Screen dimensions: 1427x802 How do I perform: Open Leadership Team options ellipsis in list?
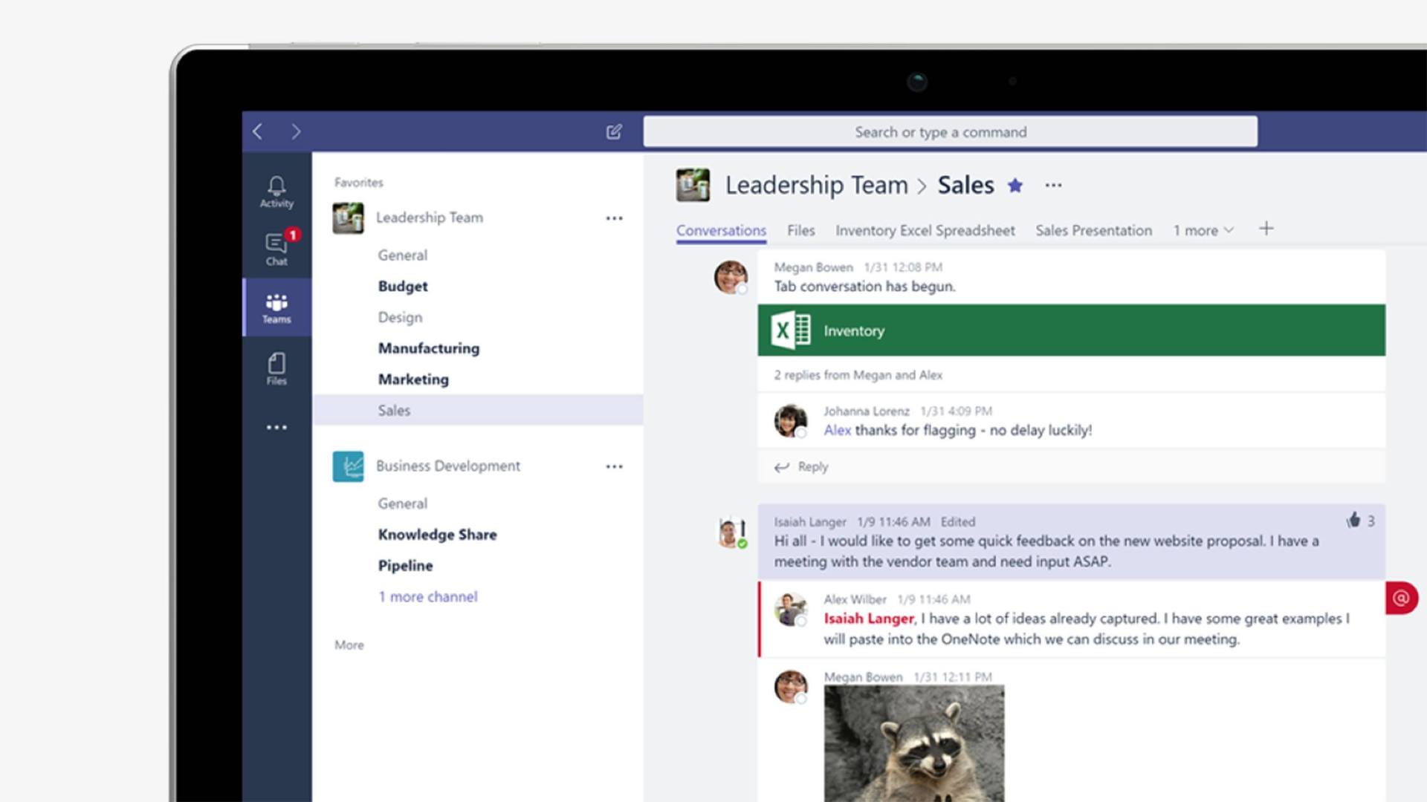(x=614, y=218)
